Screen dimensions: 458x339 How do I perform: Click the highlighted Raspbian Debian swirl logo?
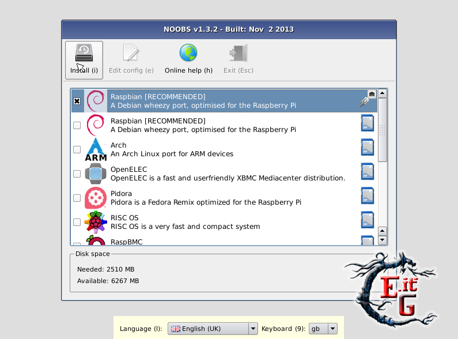click(96, 101)
